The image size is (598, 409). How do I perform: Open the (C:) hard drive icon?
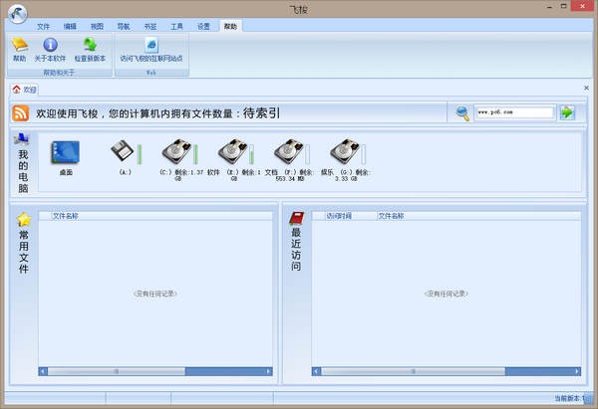tap(176, 151)
